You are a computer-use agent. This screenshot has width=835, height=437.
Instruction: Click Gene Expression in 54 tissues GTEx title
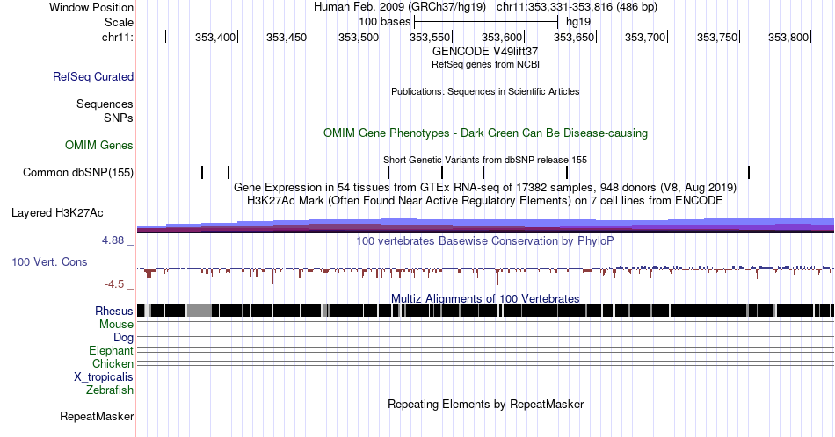[x=485, y=187]
